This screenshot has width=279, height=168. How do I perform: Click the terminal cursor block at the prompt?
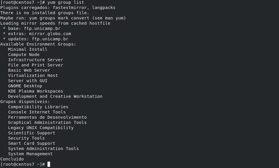tap(49, 164)
